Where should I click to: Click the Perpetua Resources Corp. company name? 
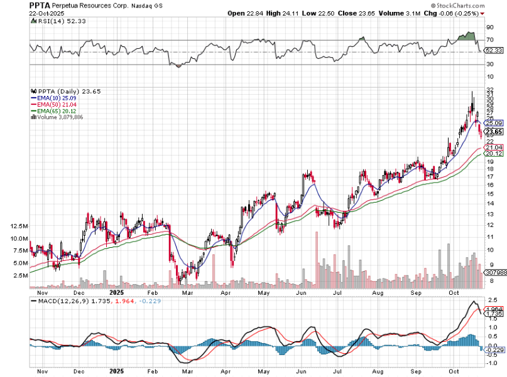(x=90, y=6)
